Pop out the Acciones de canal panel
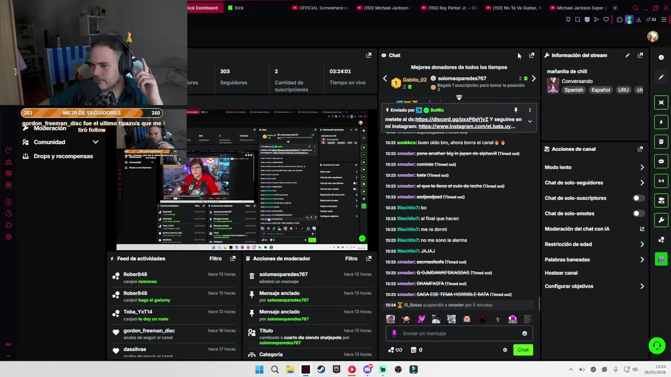Viewport: 671px width, 377px height. point(640,149)
